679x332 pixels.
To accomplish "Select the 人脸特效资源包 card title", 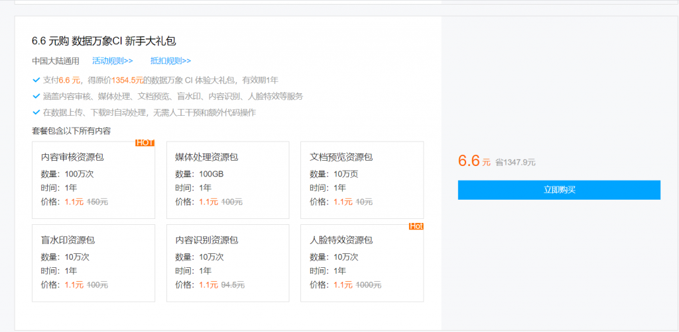I will pyautogui.click(x=341, y=240).
